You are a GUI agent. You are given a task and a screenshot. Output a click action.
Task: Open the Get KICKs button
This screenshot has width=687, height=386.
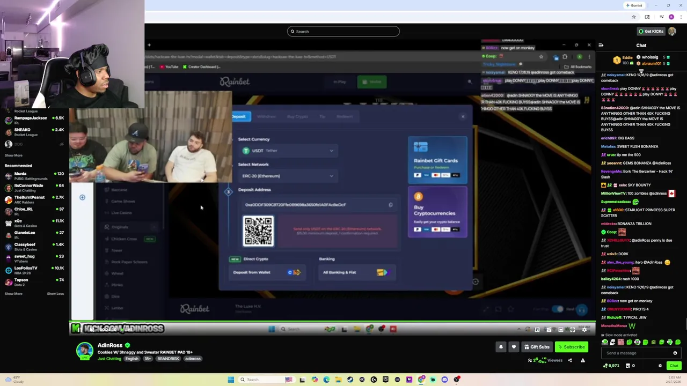651,31
